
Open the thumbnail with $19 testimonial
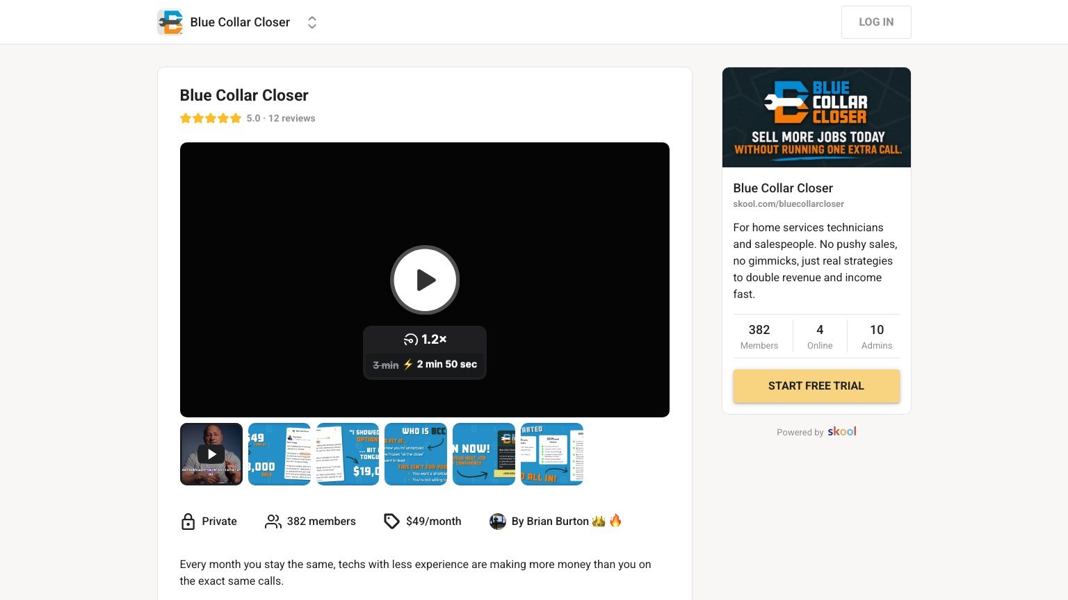click(348, 454)
